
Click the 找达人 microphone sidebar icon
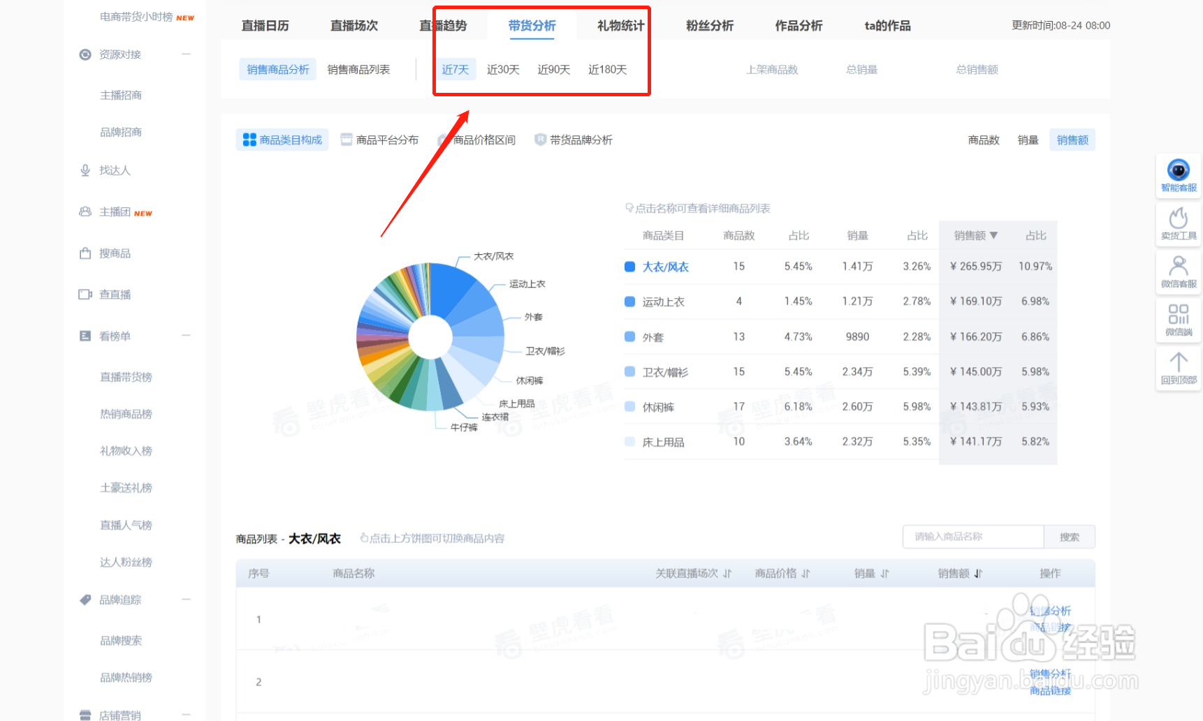click(85, 170)
